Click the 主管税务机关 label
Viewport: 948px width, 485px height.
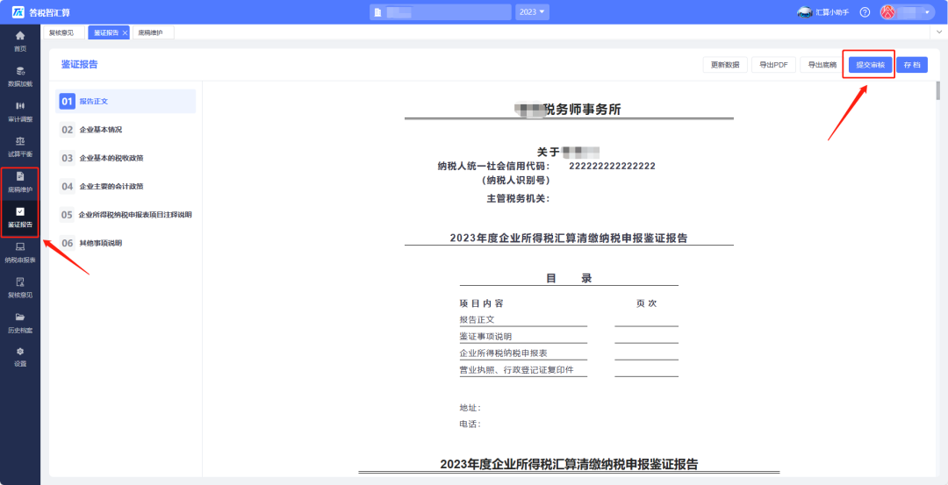[518, 198]
